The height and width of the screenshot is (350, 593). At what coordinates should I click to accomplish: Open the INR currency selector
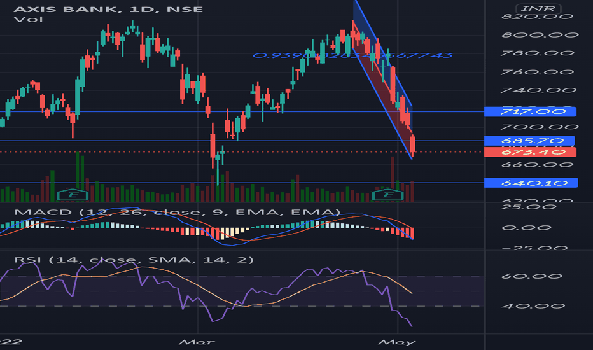coord(538,8)
